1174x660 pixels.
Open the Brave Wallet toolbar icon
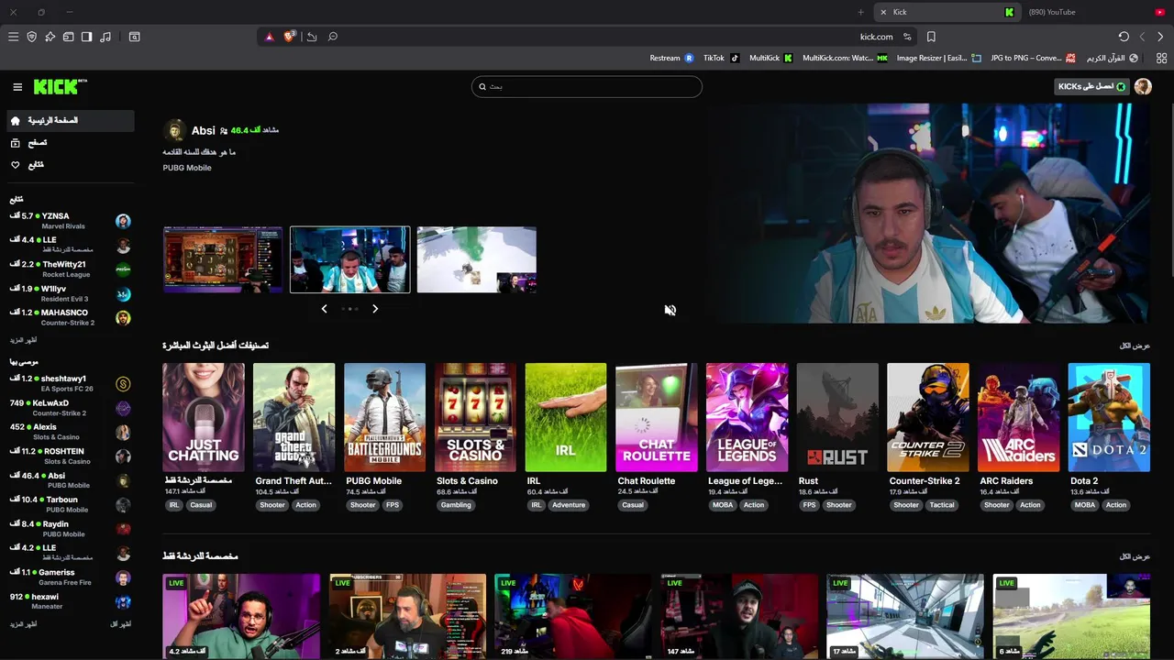pos(68,37)
